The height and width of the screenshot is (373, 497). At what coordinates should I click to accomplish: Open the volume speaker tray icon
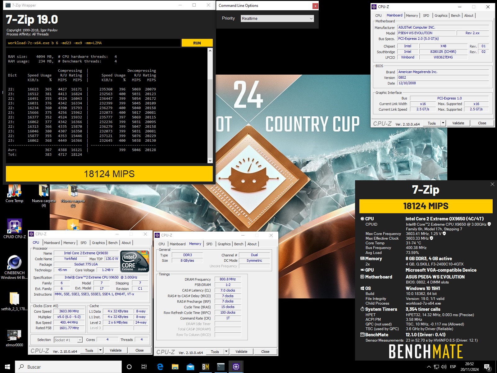click(x=444, y=367)
